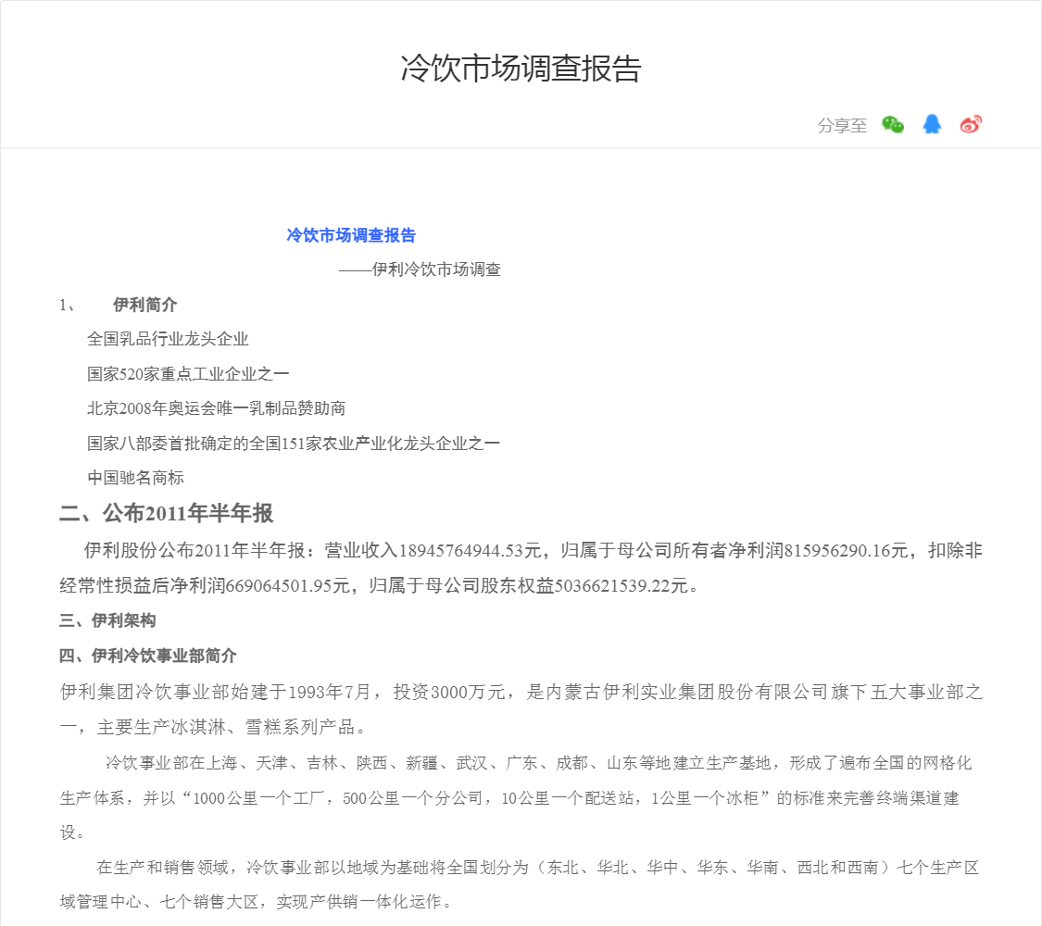This screenshot has width=1042, height=926.
Task: Share the report to QQ
Action: [932, 123]
